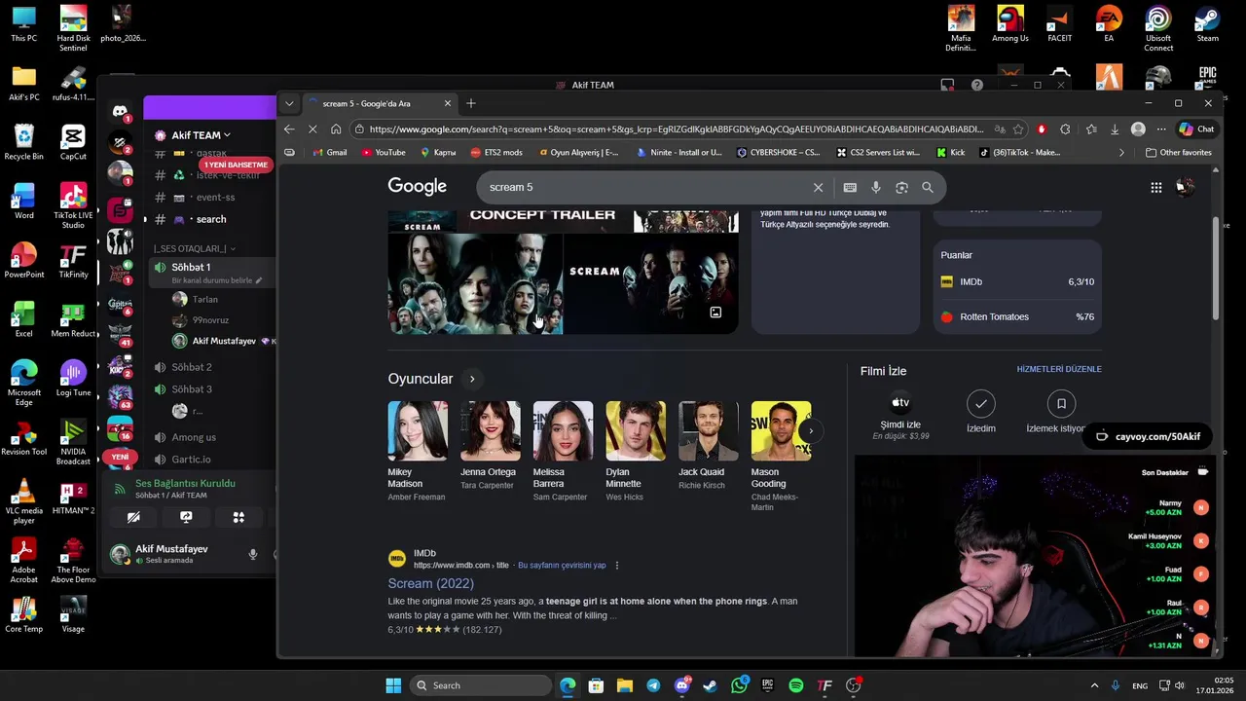Open Jenna Ortega cast card
Viewport: 1246px width, 701px height.
pos(490,446)
